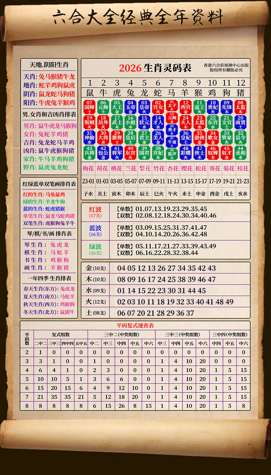Image resolution: width=271 pixels, height=475 pixels.
Task: Click the blue 04 玉帝 badge
Action: (130, 107)
